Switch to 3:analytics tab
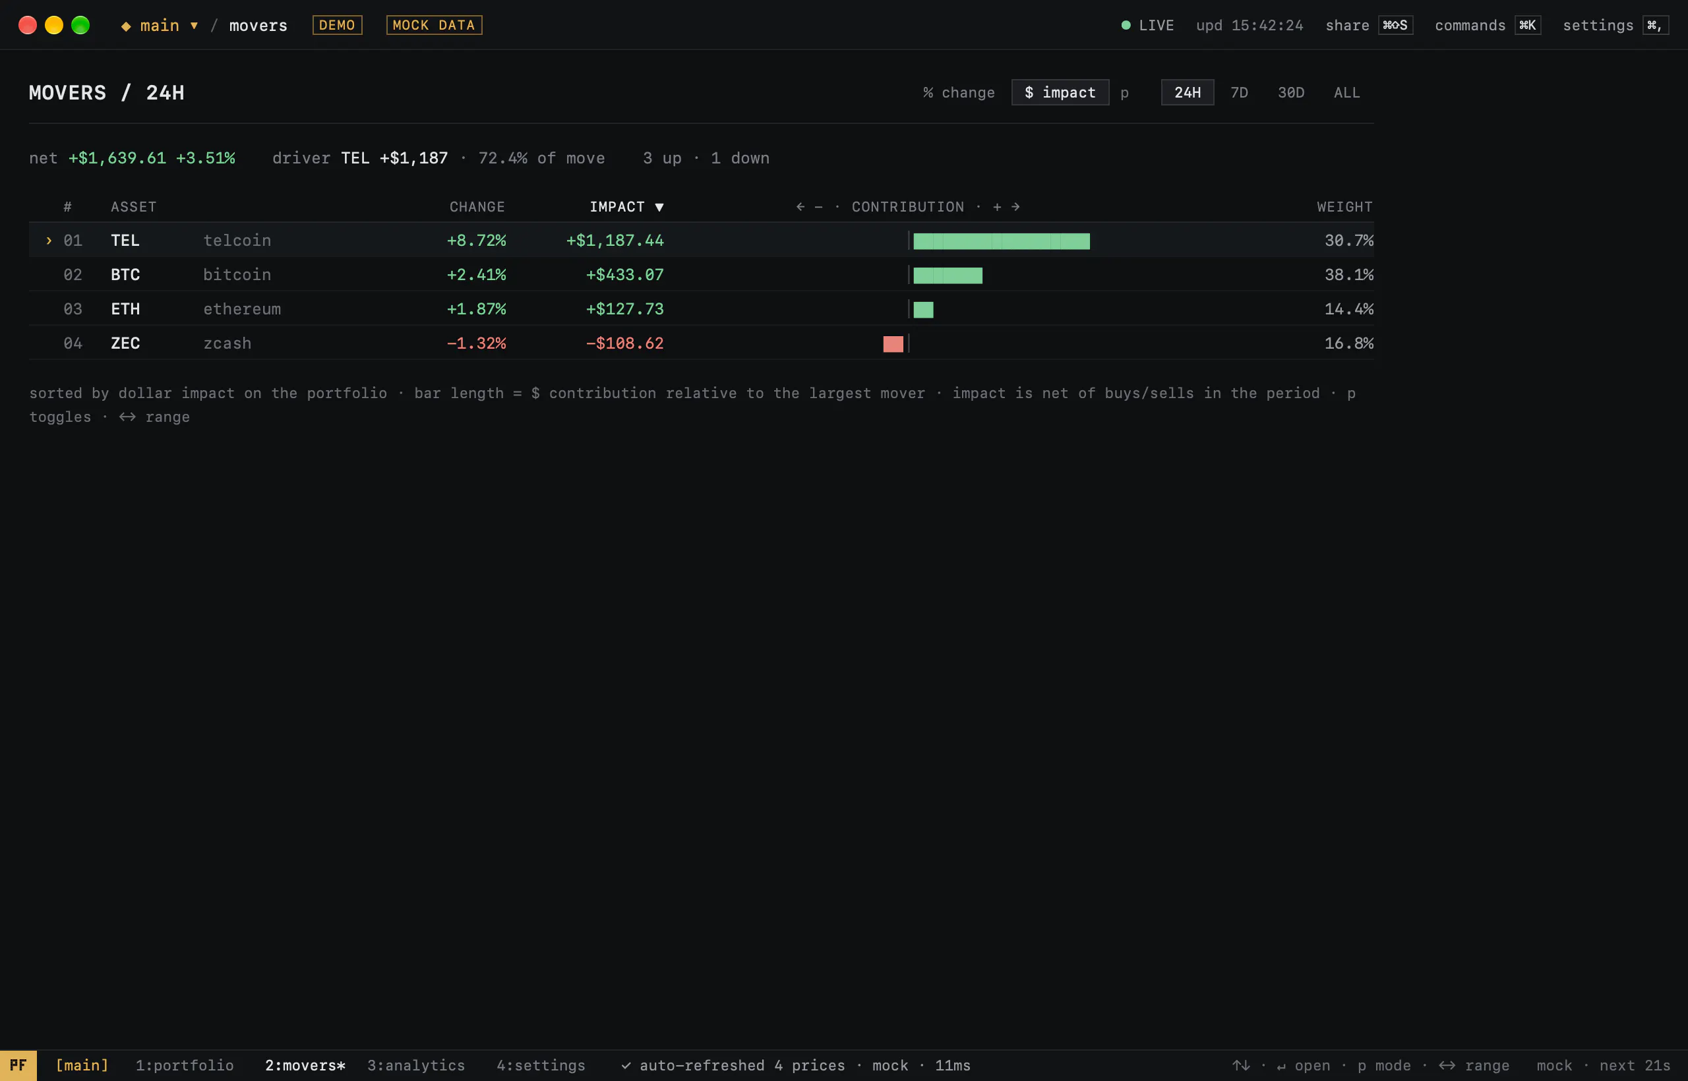This screenshot has height=1081, width=1688. pos(416,1066)
